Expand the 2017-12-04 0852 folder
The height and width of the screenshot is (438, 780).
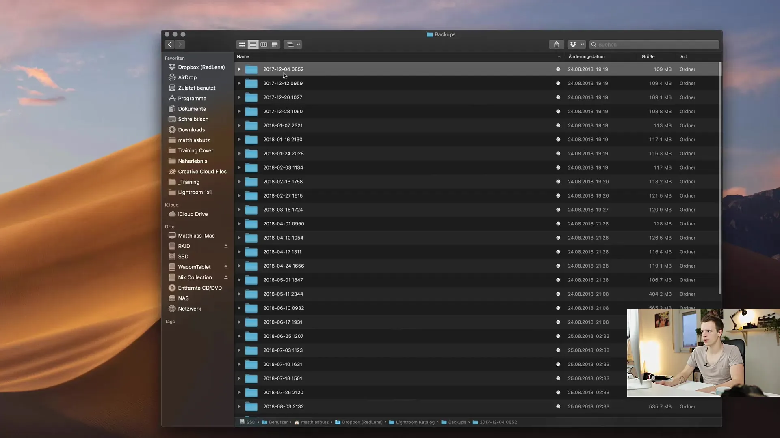coord(239,69)
